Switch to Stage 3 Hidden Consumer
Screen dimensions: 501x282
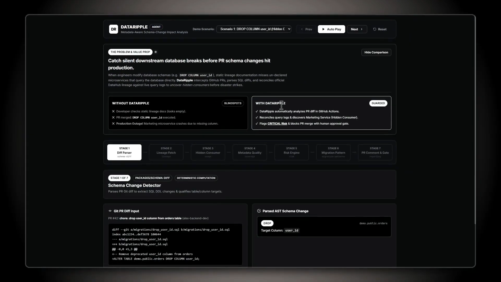point(208,152)
